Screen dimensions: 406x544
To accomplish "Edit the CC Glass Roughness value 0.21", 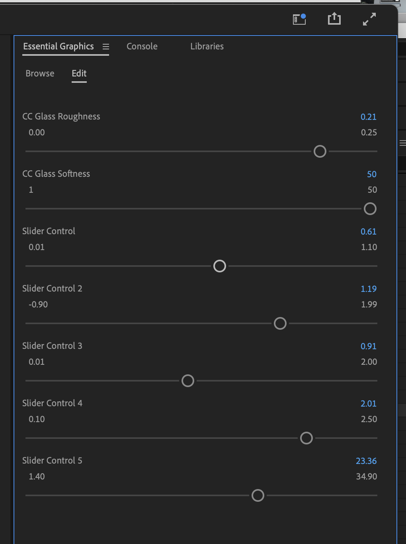I will 368,117.
